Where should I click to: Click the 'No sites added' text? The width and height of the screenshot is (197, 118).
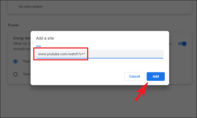click(x=30, y=7)
